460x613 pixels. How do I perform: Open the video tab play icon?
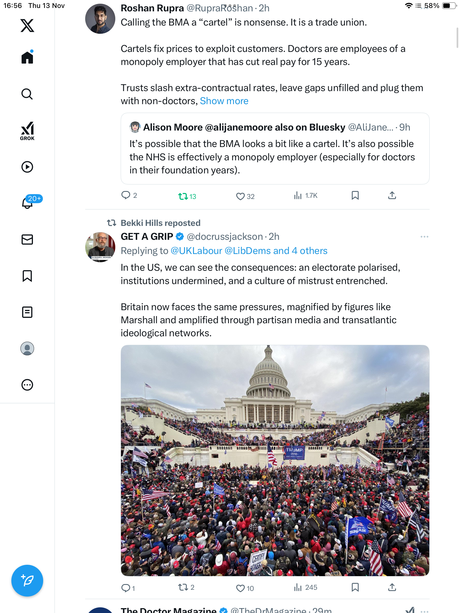click(27, 167)
